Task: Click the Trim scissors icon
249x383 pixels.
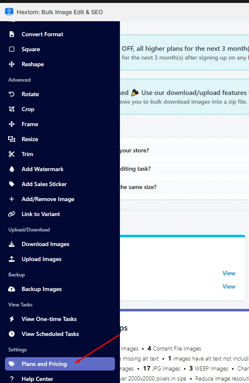Action: point(12,154)
